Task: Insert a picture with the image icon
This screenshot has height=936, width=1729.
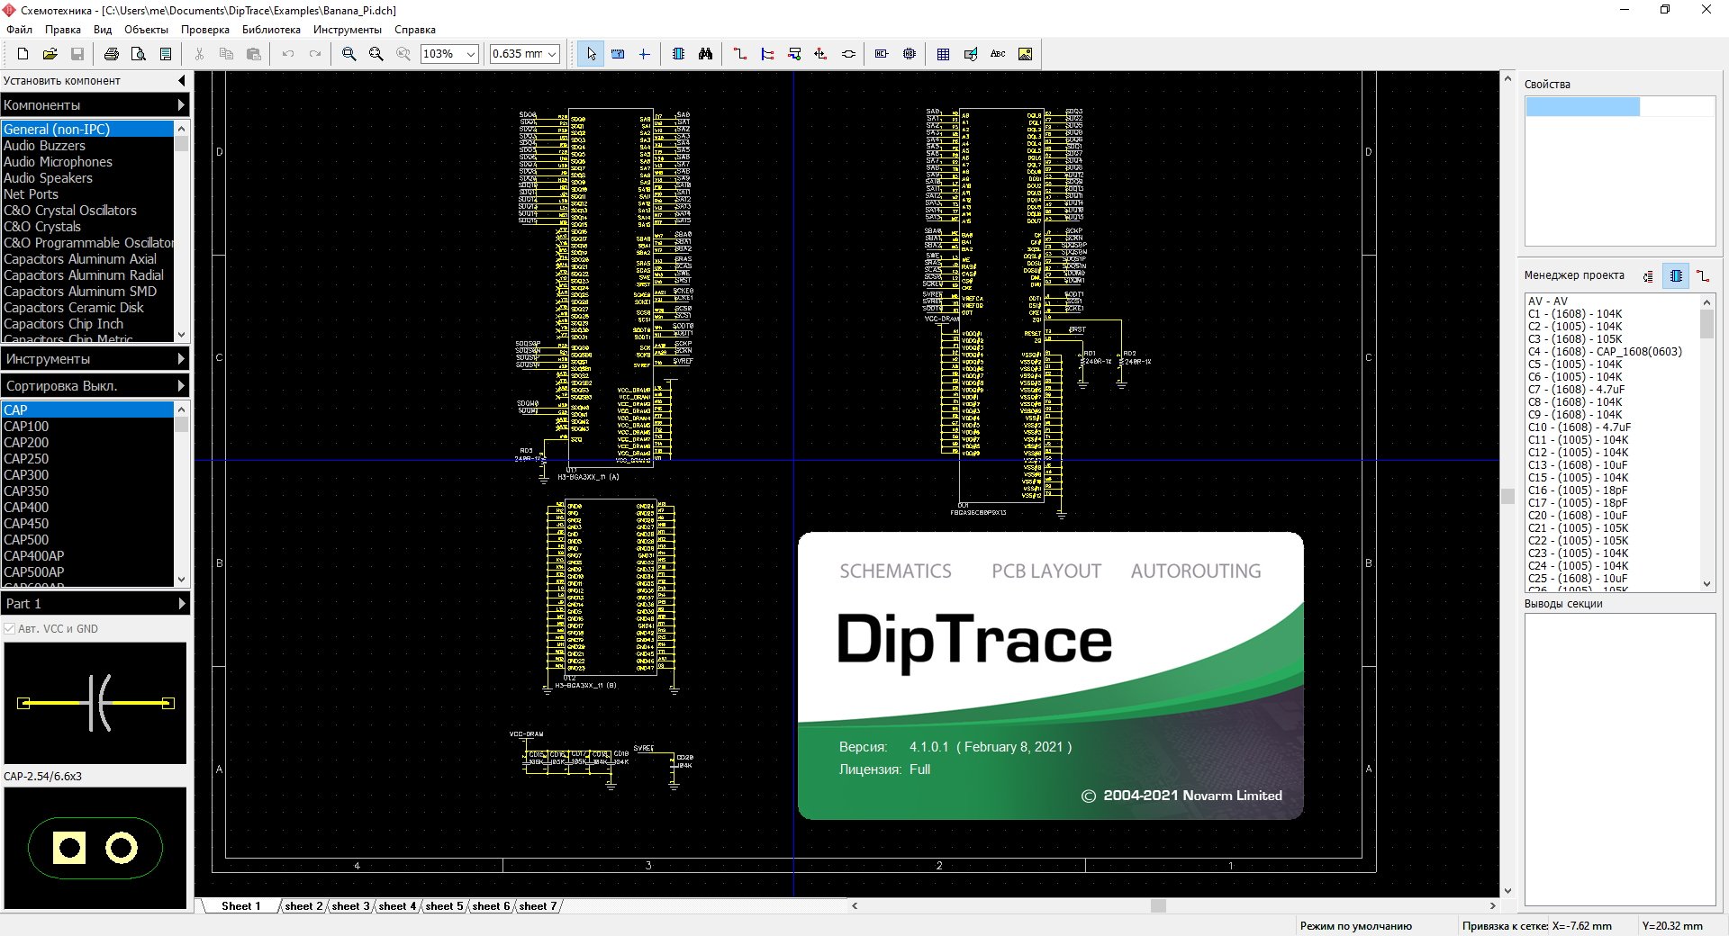Action: pyautogui.click(x=1025, y=54)
